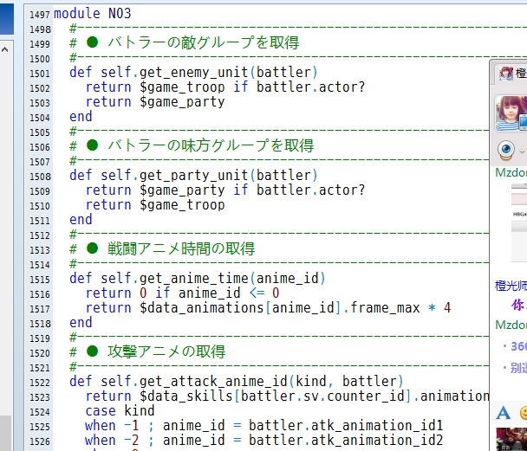Click the up arrow of left panel scrollbar
This screenshot has height=451, width=527.
[4, 49]
